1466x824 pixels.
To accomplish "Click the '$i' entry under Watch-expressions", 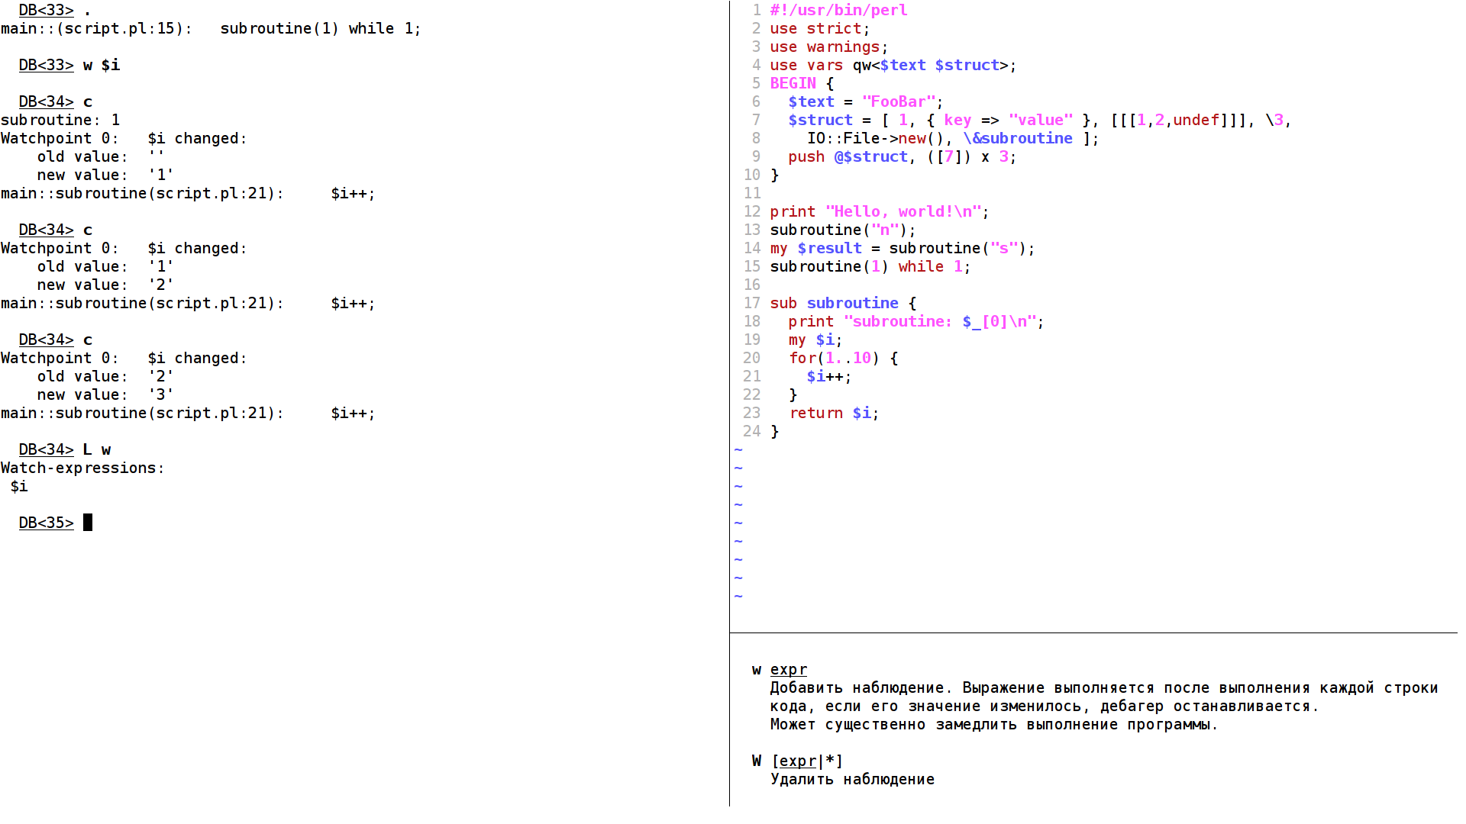I will (19, 486).
